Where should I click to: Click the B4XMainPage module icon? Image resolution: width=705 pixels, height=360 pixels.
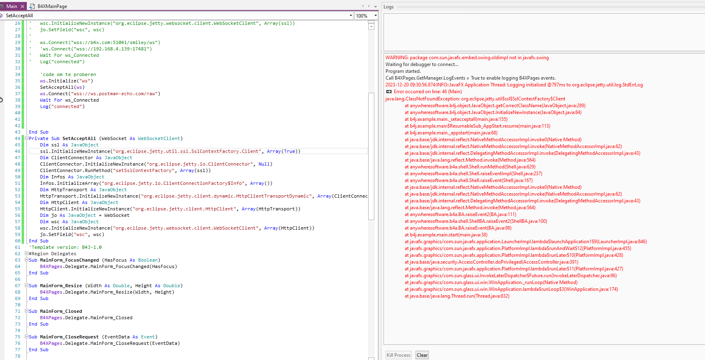(32, 6)
